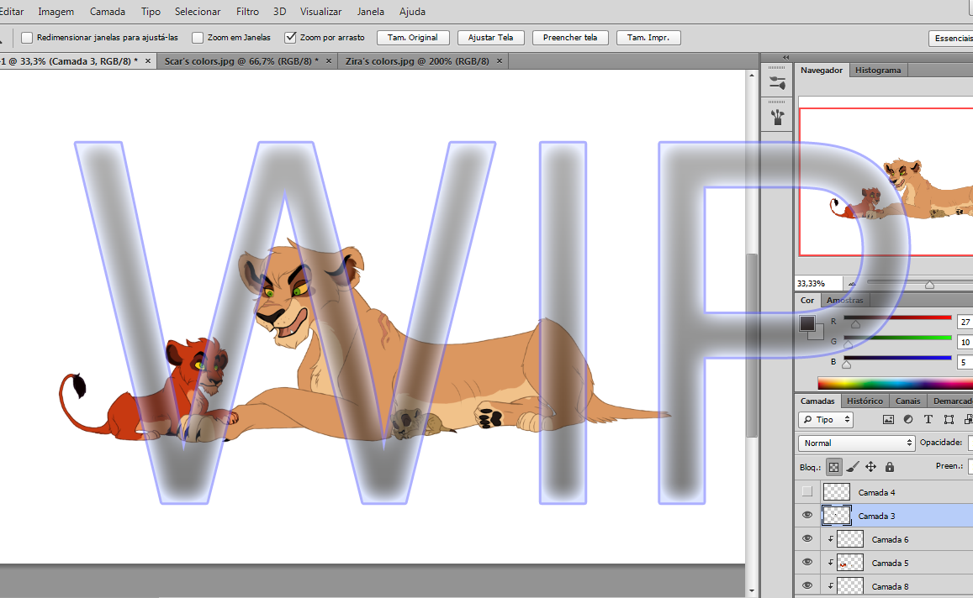The height and width of the screenshot is (598, 973).
Task: Open the Janela menu
Action: 371,12
